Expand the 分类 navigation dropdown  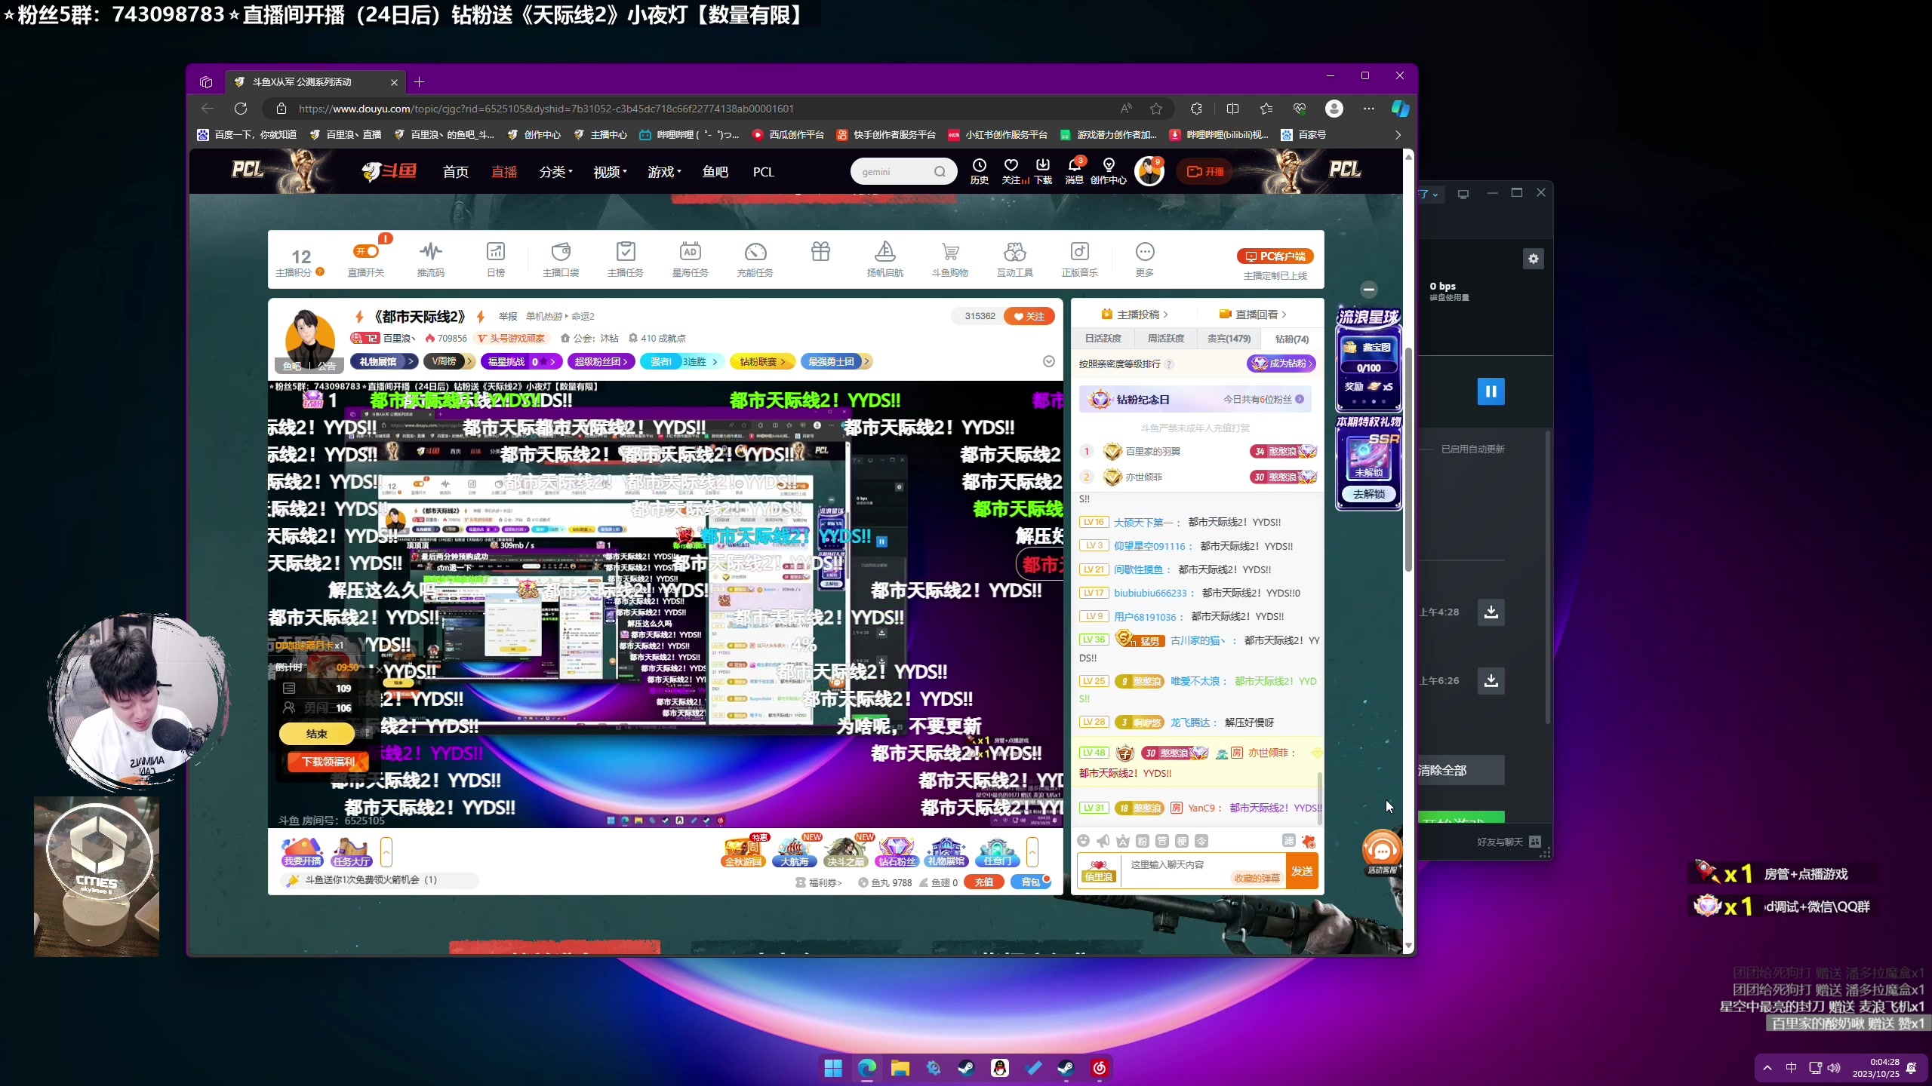(556, 172)
